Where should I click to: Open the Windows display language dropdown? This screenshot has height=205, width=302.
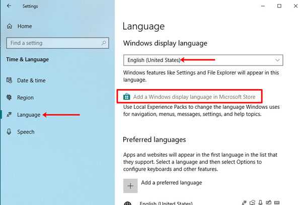click(203, 60)
